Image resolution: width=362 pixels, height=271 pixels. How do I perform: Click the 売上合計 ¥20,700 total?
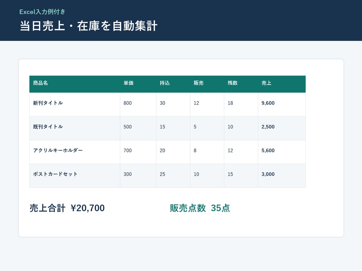coord(67,208)
